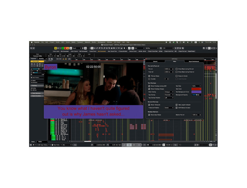Pick the purple Text Background Color swatch

click(x=196, y=92)
